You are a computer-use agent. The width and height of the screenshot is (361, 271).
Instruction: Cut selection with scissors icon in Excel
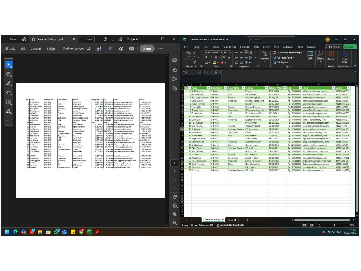(194, 53)
